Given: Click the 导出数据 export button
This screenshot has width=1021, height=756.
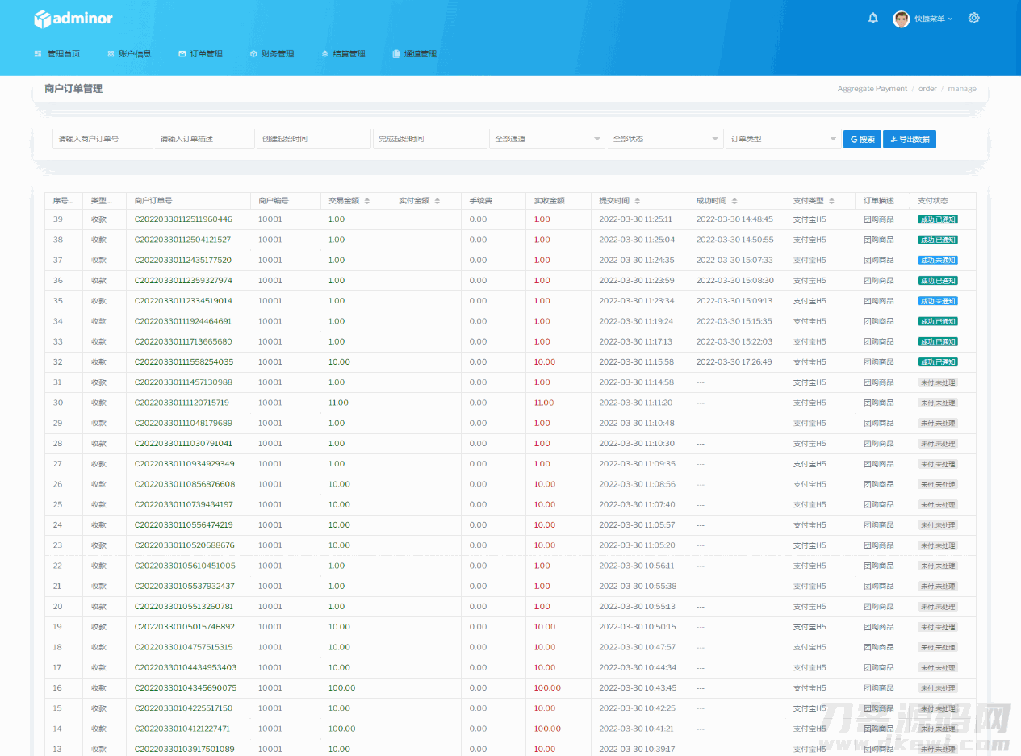Looking at the screenshot, I should point(910,140).
